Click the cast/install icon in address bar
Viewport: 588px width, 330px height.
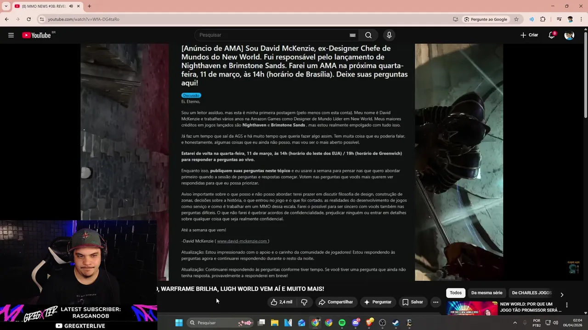pyautogui.click(x=455, y=19)
